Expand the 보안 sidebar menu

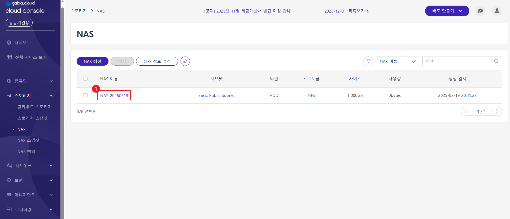tap(51, 180)
